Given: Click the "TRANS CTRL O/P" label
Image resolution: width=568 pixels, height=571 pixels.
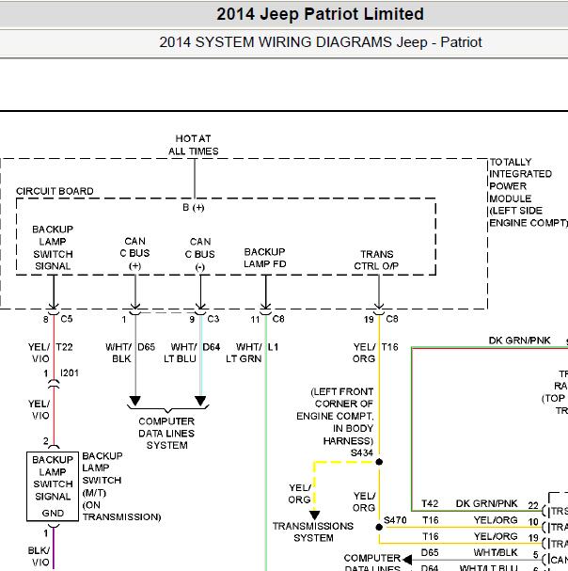Looking at the screenshot, I should 376,260.
